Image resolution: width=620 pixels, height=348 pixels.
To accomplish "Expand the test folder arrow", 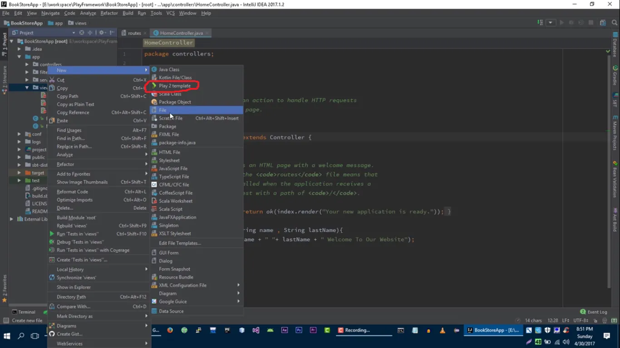I will click(x=19, y=180).
